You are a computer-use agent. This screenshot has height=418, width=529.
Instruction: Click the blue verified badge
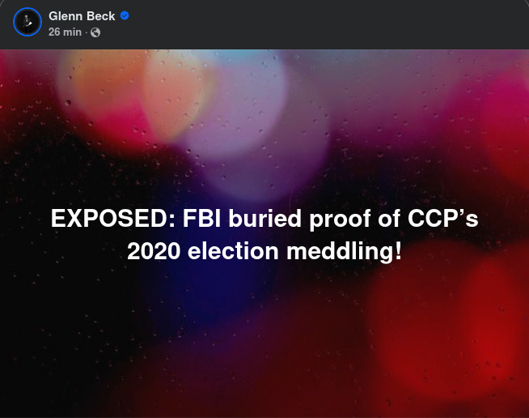pyautogui.click(x=125, y=16)
